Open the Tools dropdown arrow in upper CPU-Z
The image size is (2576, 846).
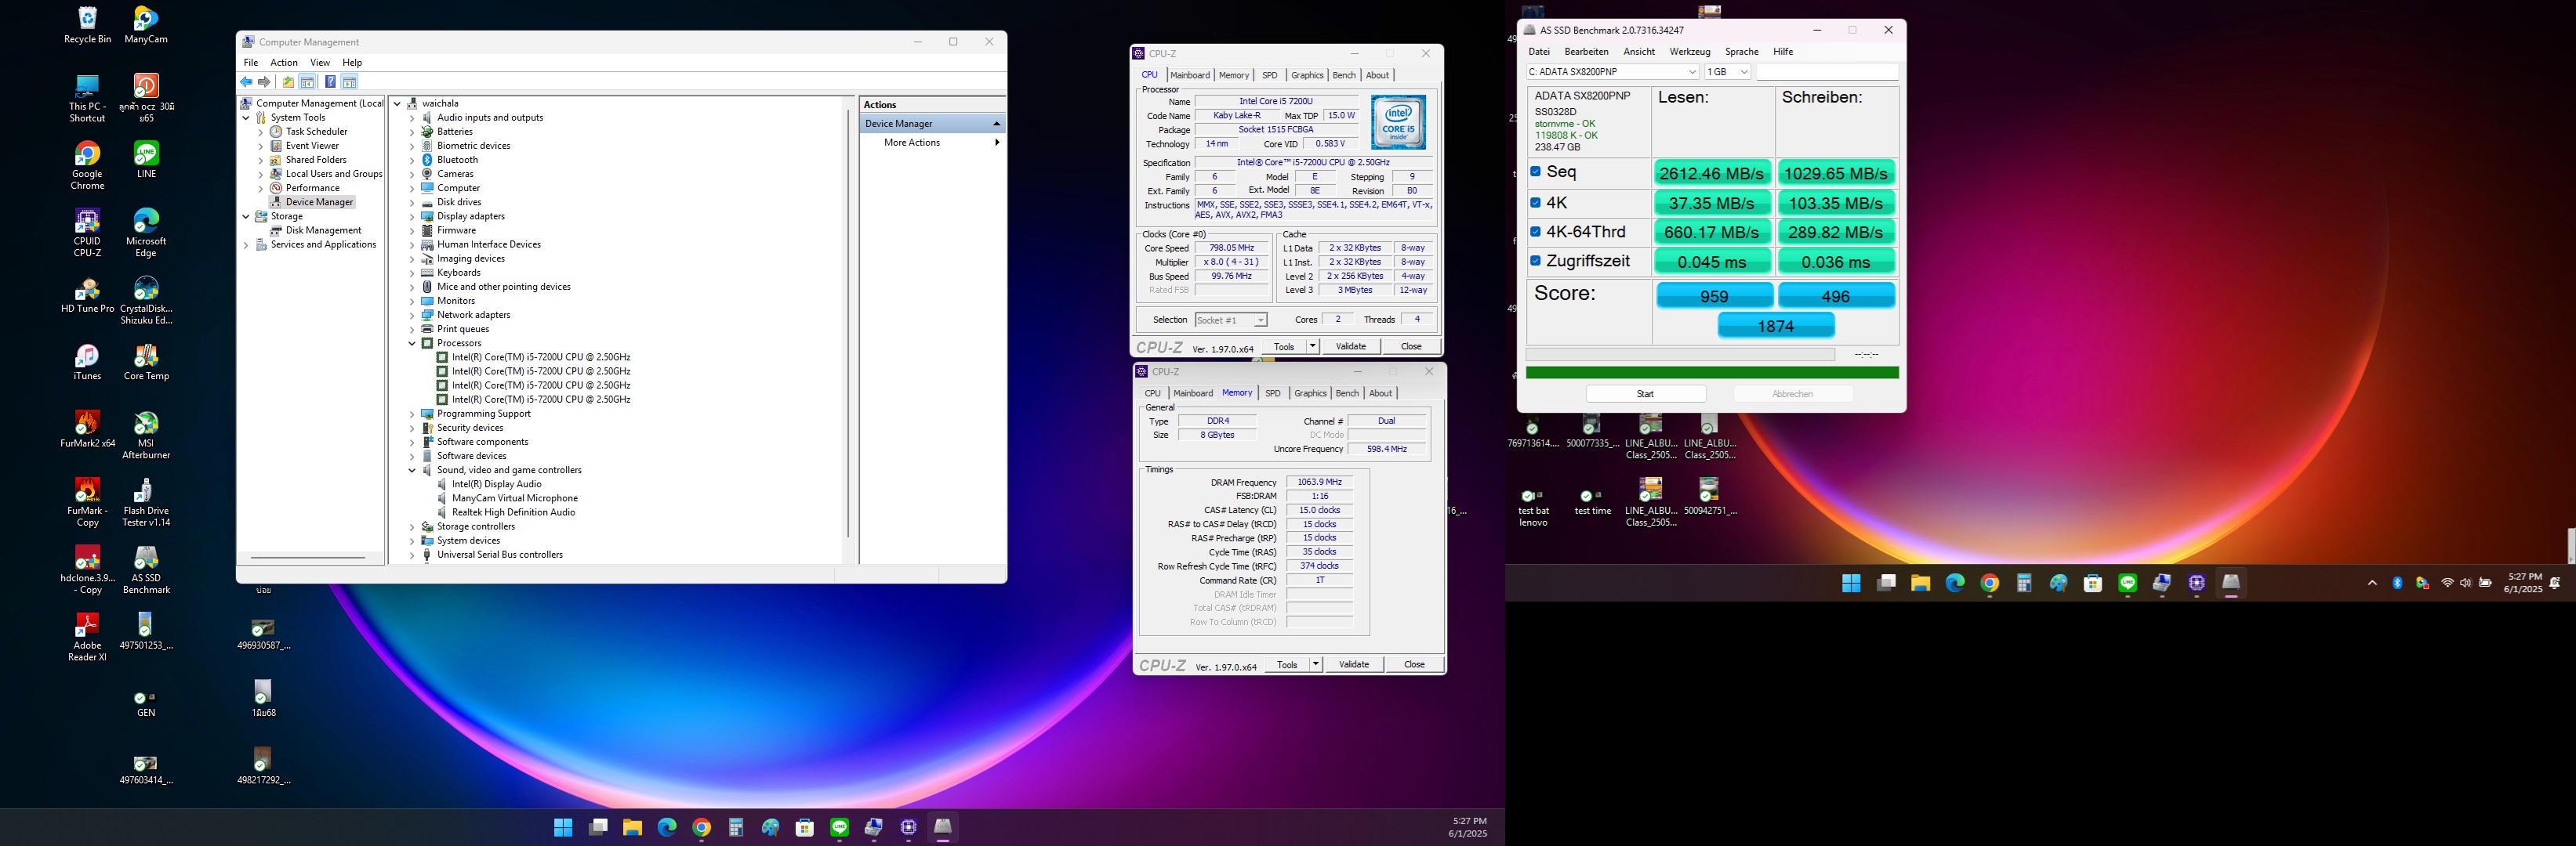click(x=1313, y=346)
